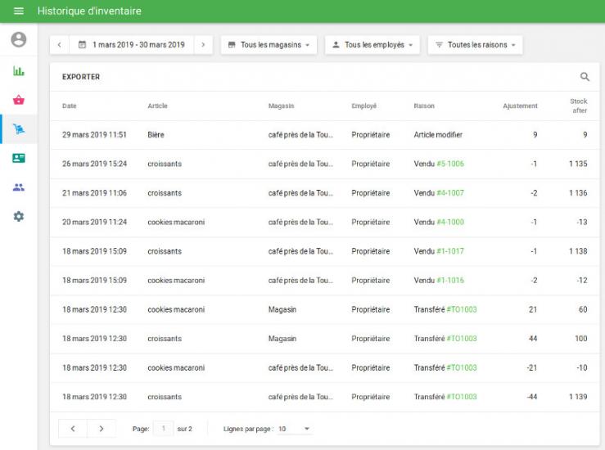Click calendar icon in date picker
The height and width of the screenshot is (450, 605).
click(82, 45)
